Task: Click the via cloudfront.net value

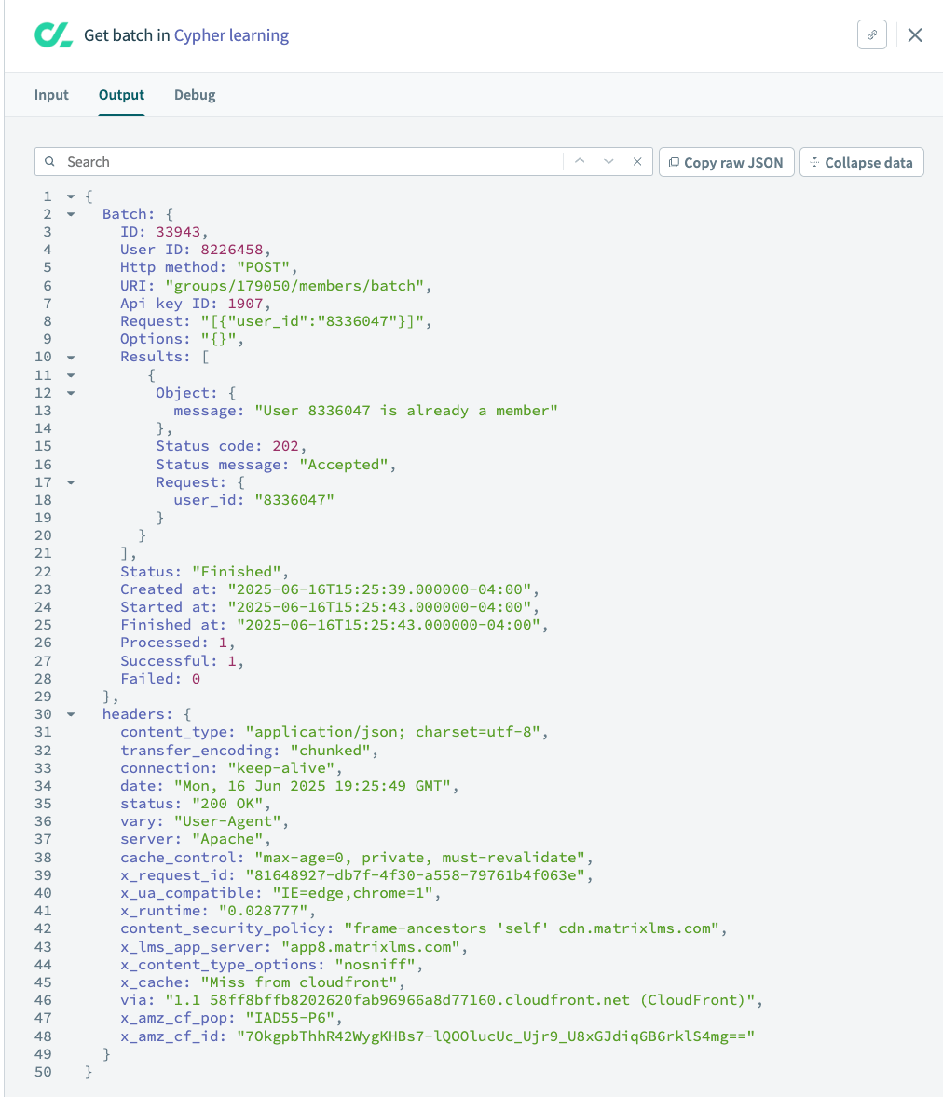Action: [460, 1000]
